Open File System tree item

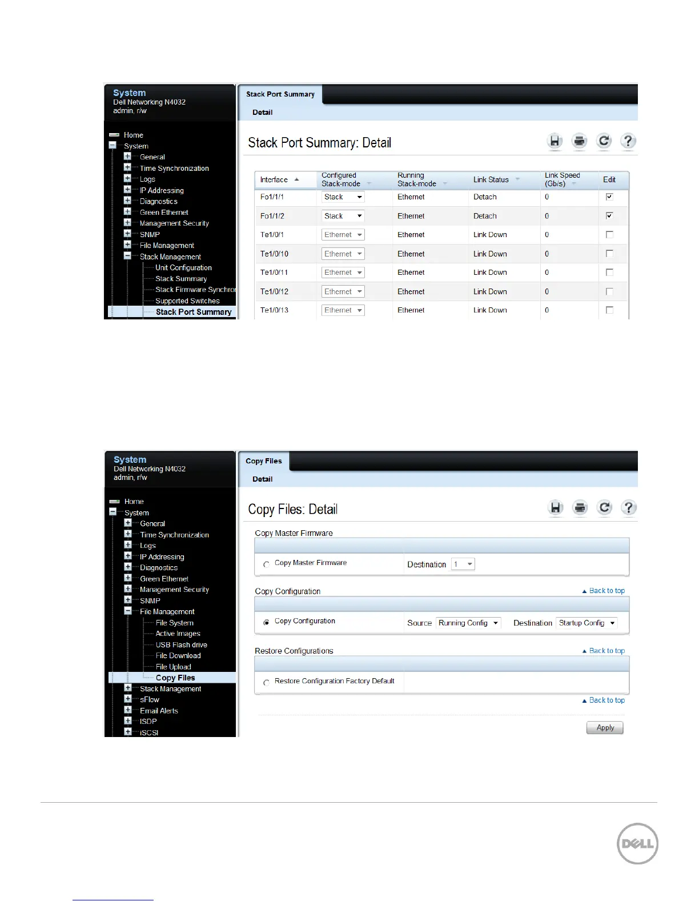175,623
